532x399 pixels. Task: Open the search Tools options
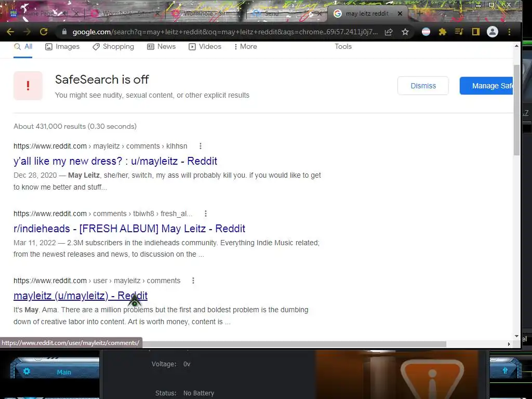click(x=343, y=46)
